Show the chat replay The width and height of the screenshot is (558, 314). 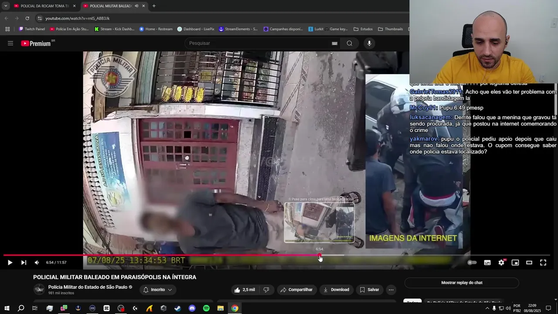click(x=462, y=283)
